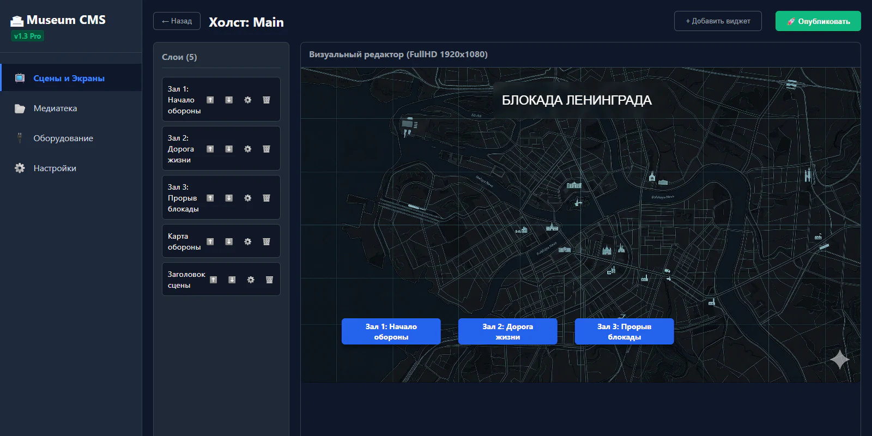Delete the Зал 1: Начало обороны layer
Viewport: 872px width, 436px height.
(x=267, y=100)
